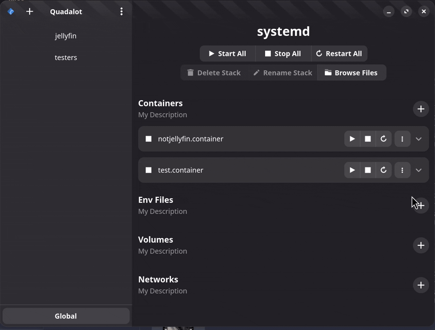Select the jellyfin stack in sidebar
435x330 pixels.
coord(66,36)
